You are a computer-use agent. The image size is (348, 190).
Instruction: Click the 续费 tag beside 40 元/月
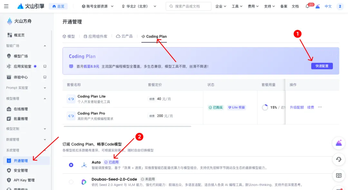pyautogui.click(x=152, y=99)
